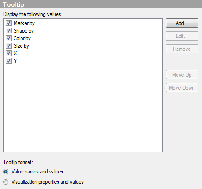
Task: Select the X list label
Action: [x=15, y=53]
